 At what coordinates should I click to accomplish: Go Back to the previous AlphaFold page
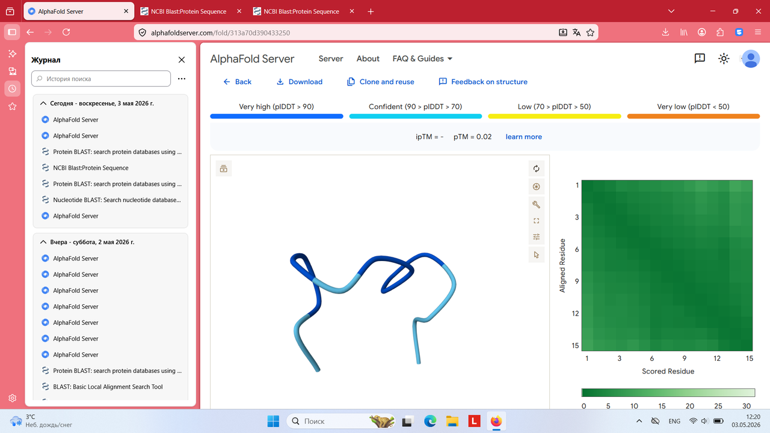pos(237,82)
